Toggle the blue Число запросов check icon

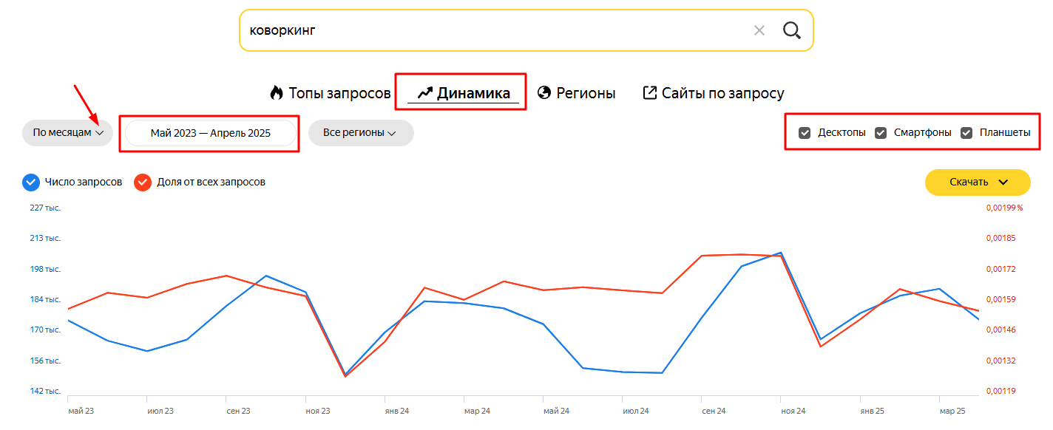click(x=30, y=182)
